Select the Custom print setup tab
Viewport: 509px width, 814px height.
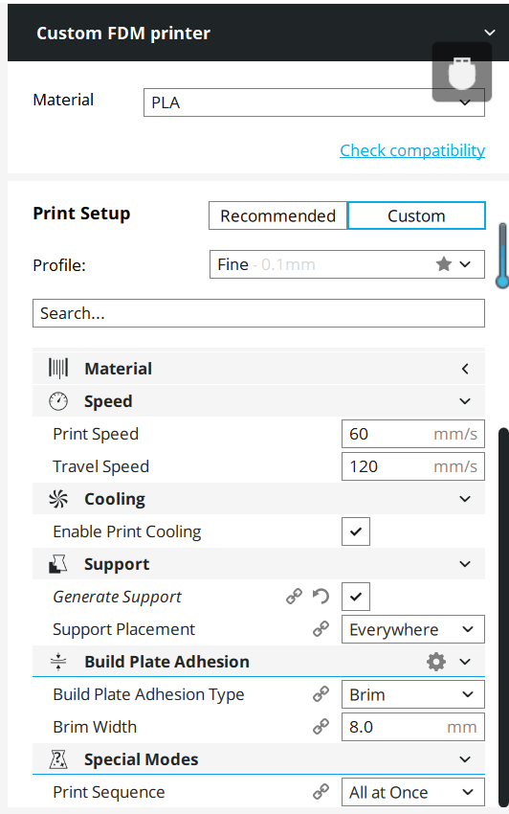click(x=416, y=215)
